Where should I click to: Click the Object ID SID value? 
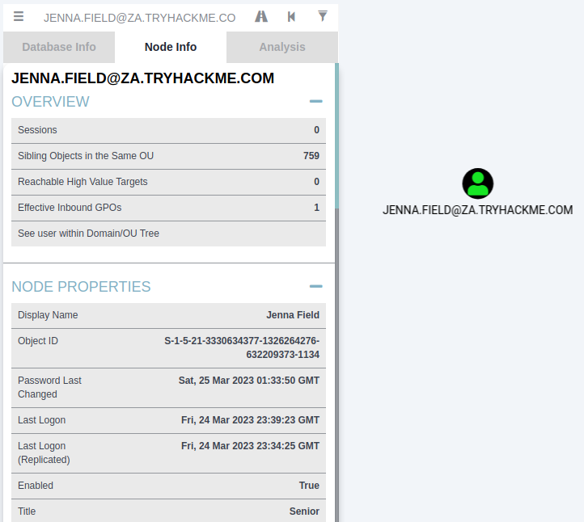pos(242,347)
